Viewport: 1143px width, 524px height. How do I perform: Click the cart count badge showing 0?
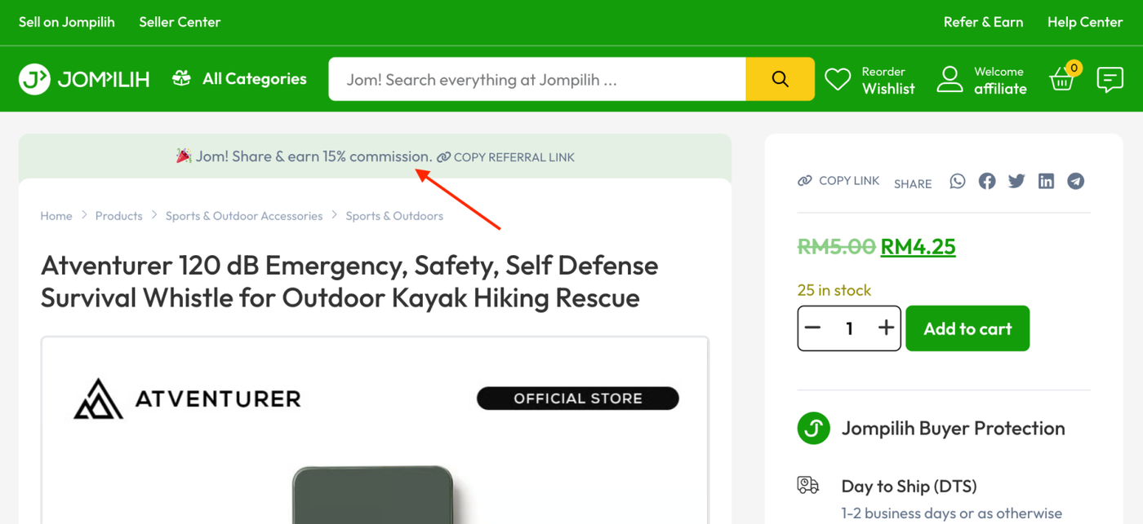tap(1074, 68)
